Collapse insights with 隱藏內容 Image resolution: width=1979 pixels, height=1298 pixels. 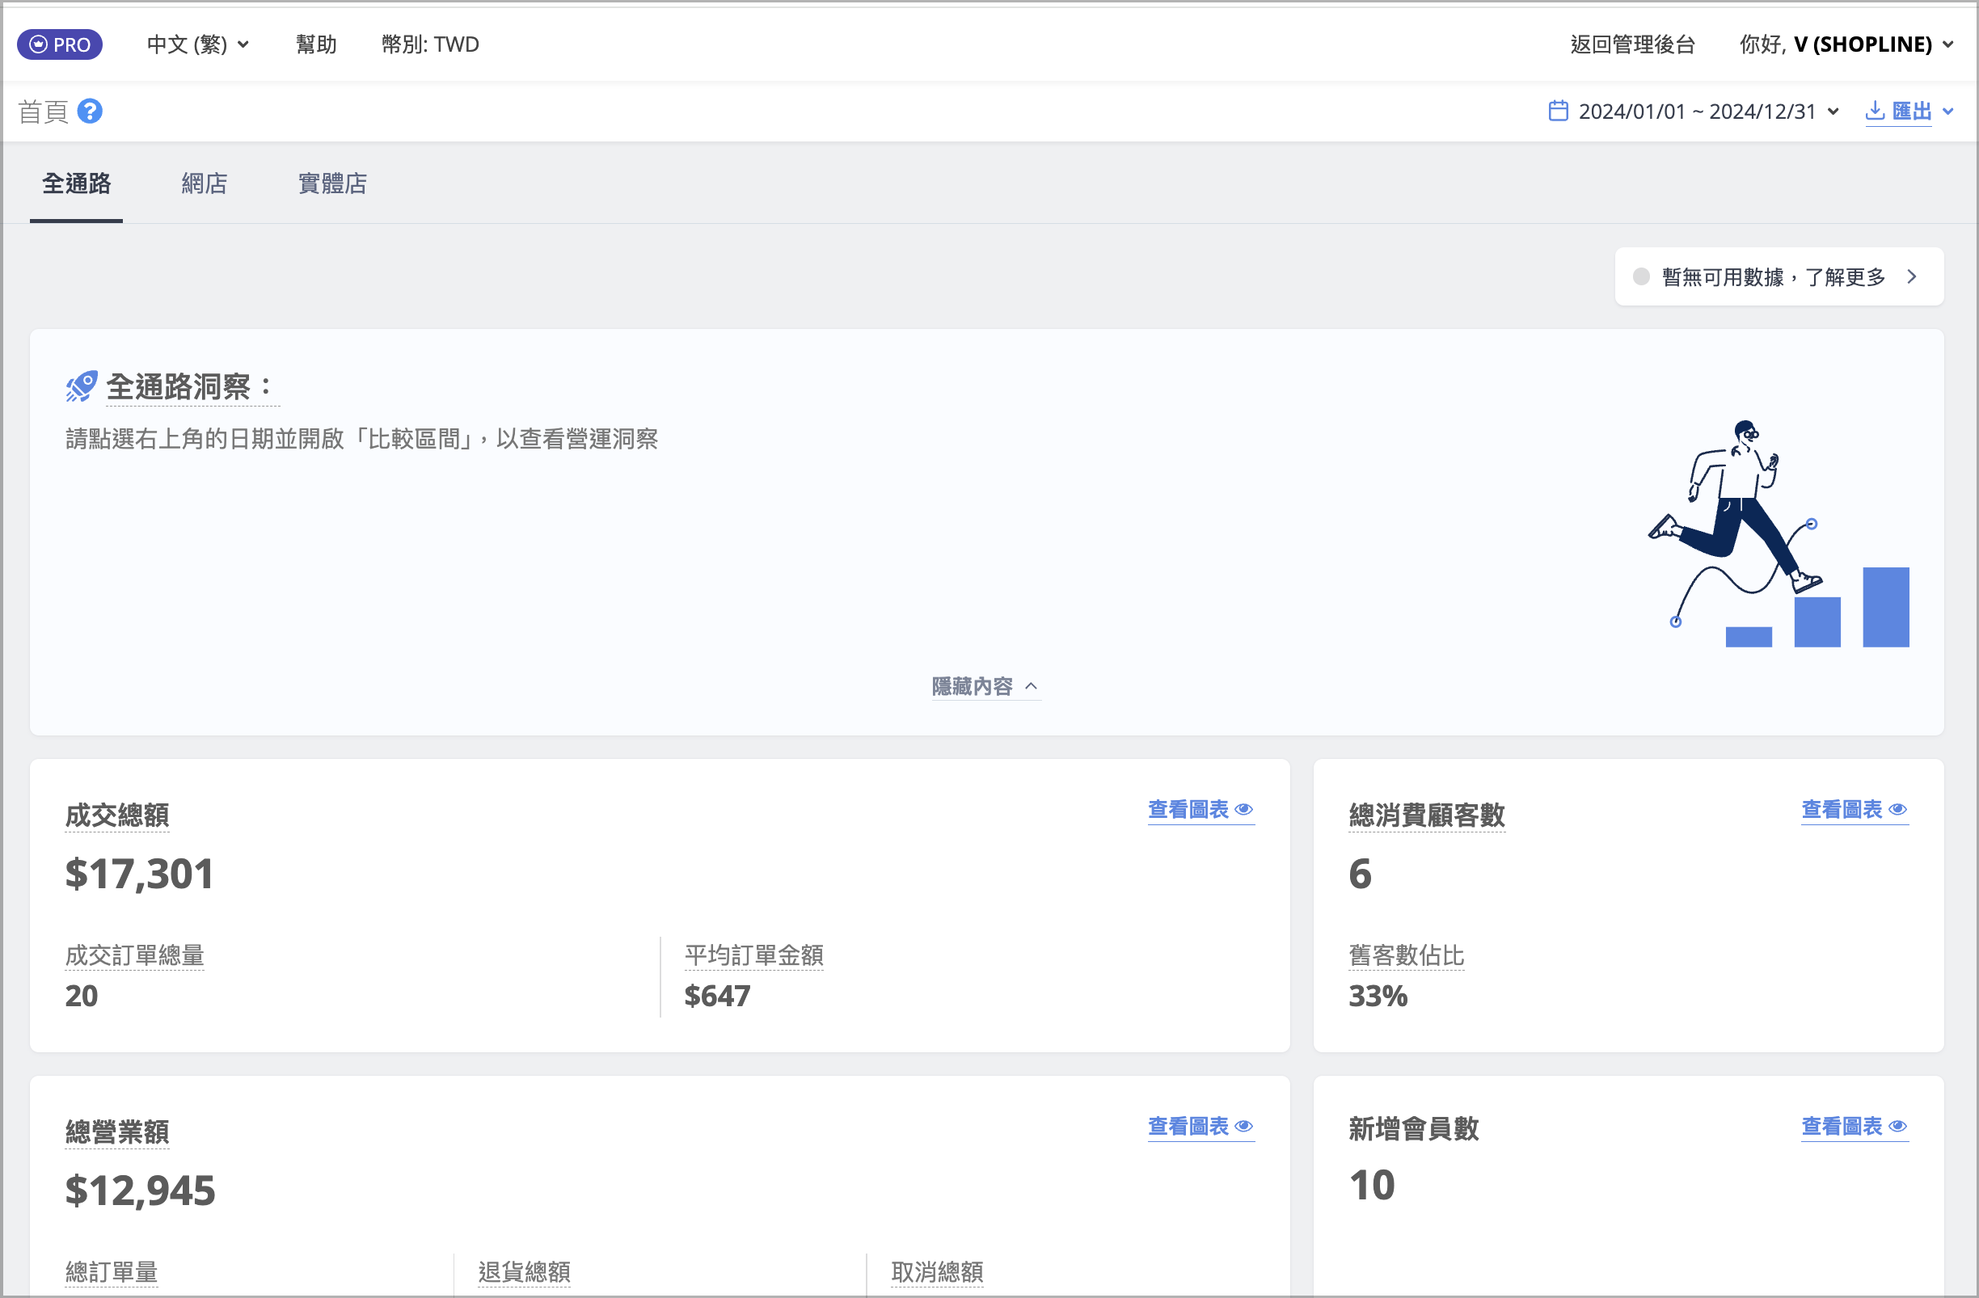(x=985, y=686)
